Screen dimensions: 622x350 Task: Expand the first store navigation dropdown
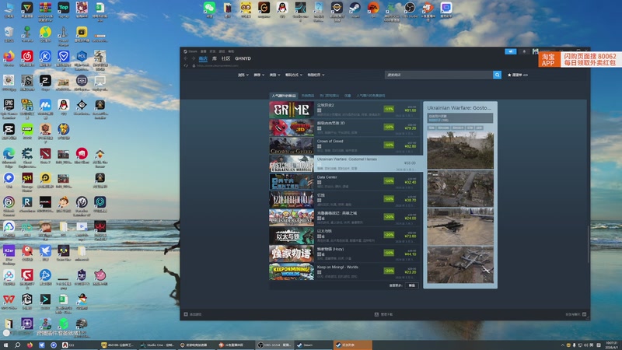243,75
